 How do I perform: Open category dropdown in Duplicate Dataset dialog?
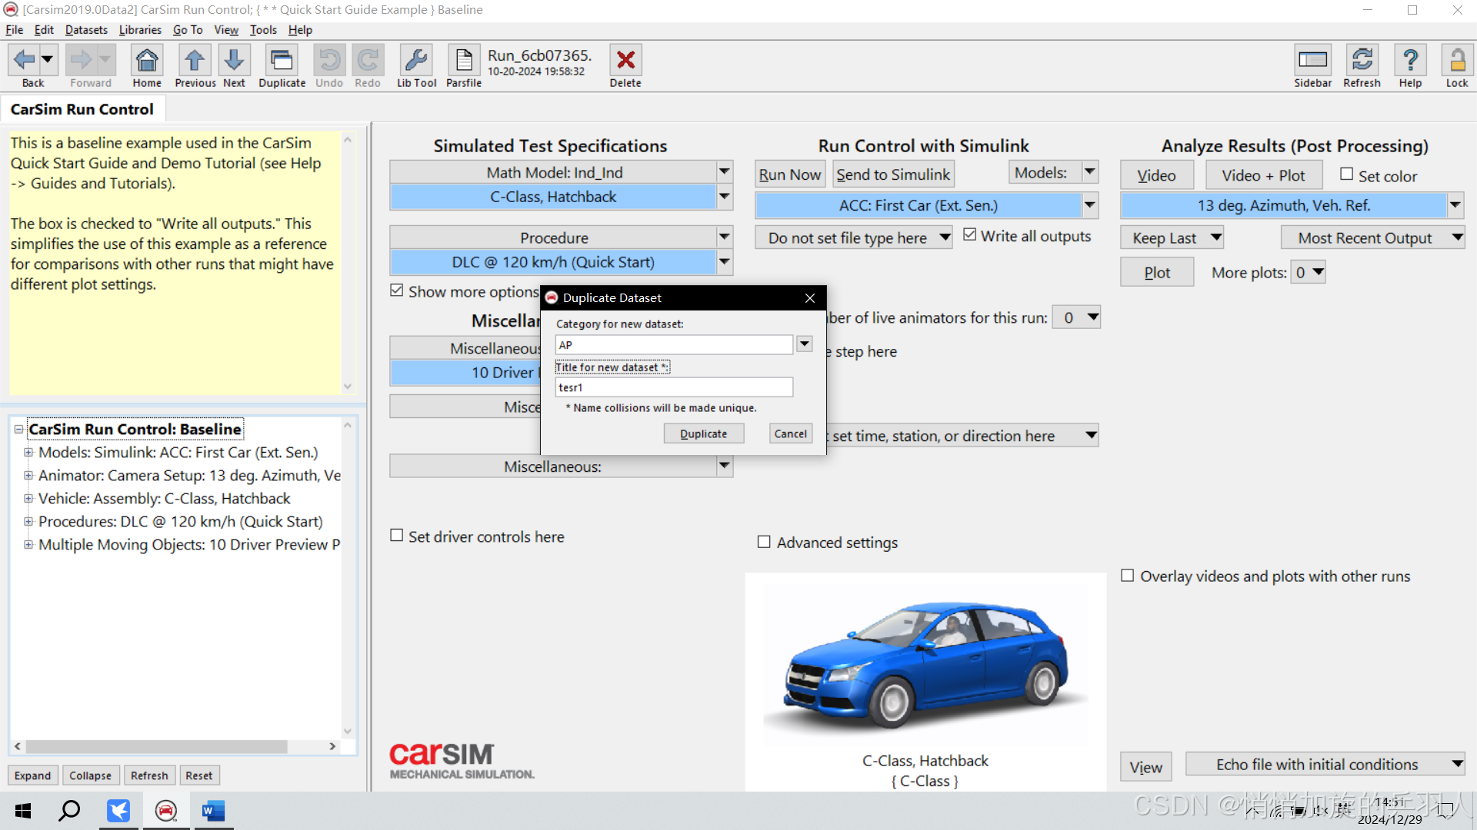[x=804, y=344]
